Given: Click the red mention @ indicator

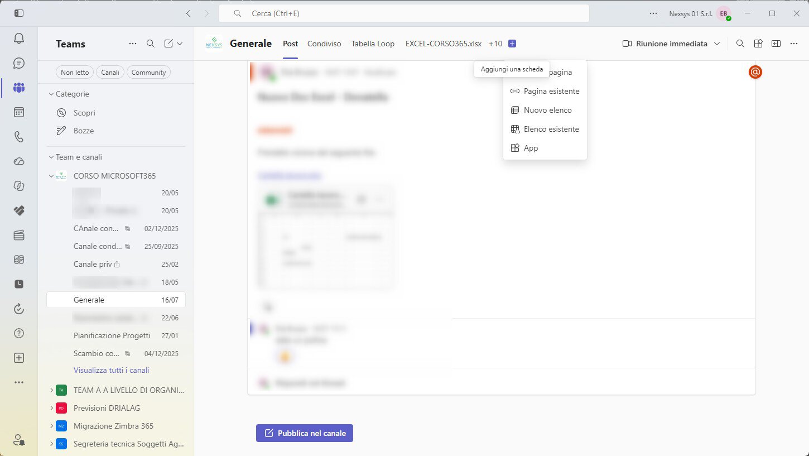Looking at the screenshot, I should coord(755,72).
